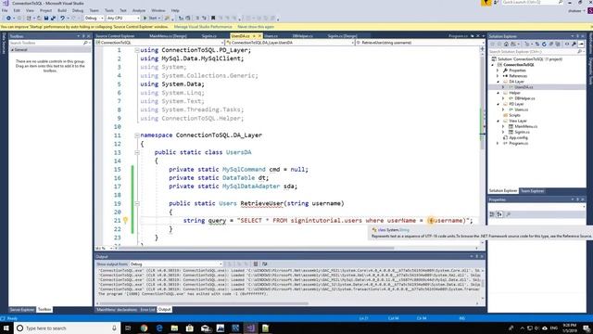Click the Visual Studio taskbar icon
593x334 pixels.
(x=250, y=328)
